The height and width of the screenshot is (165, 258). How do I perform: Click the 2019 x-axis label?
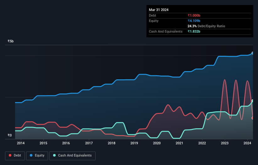click(x=134, y=143)
